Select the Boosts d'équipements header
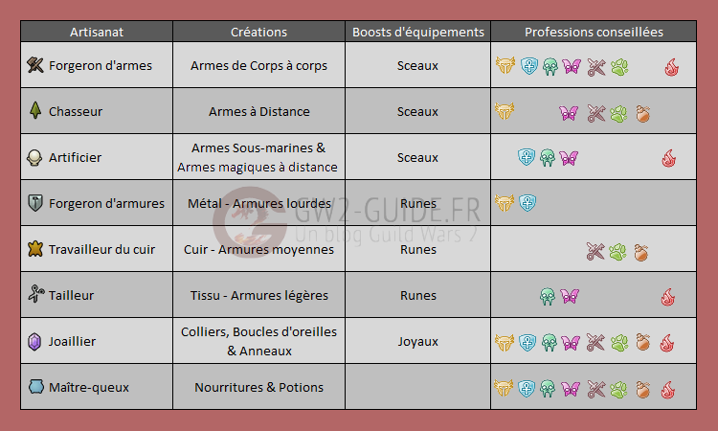The width and height of the screenshot is (718, 431). [x=417, y=32]
